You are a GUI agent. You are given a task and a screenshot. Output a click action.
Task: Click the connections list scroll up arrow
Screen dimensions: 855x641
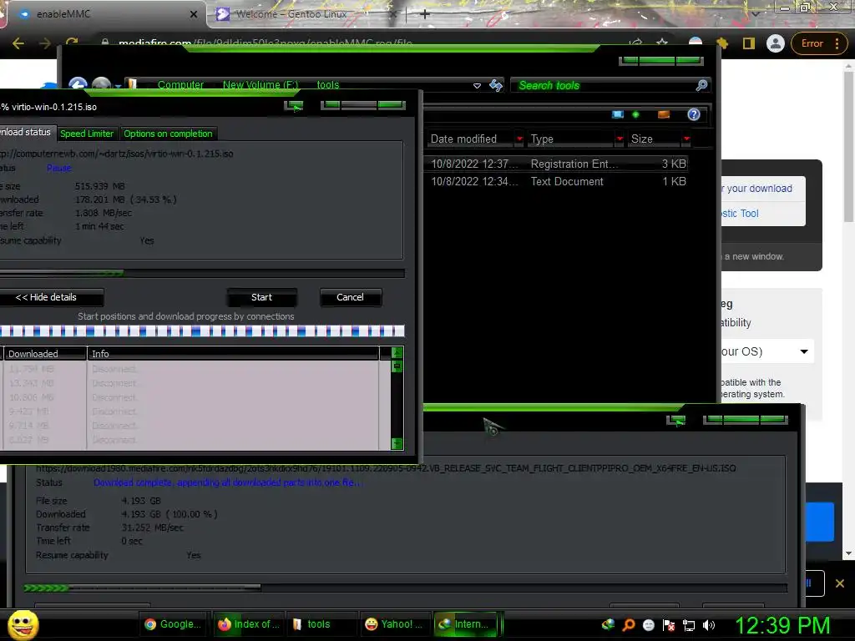click(397, 353)
